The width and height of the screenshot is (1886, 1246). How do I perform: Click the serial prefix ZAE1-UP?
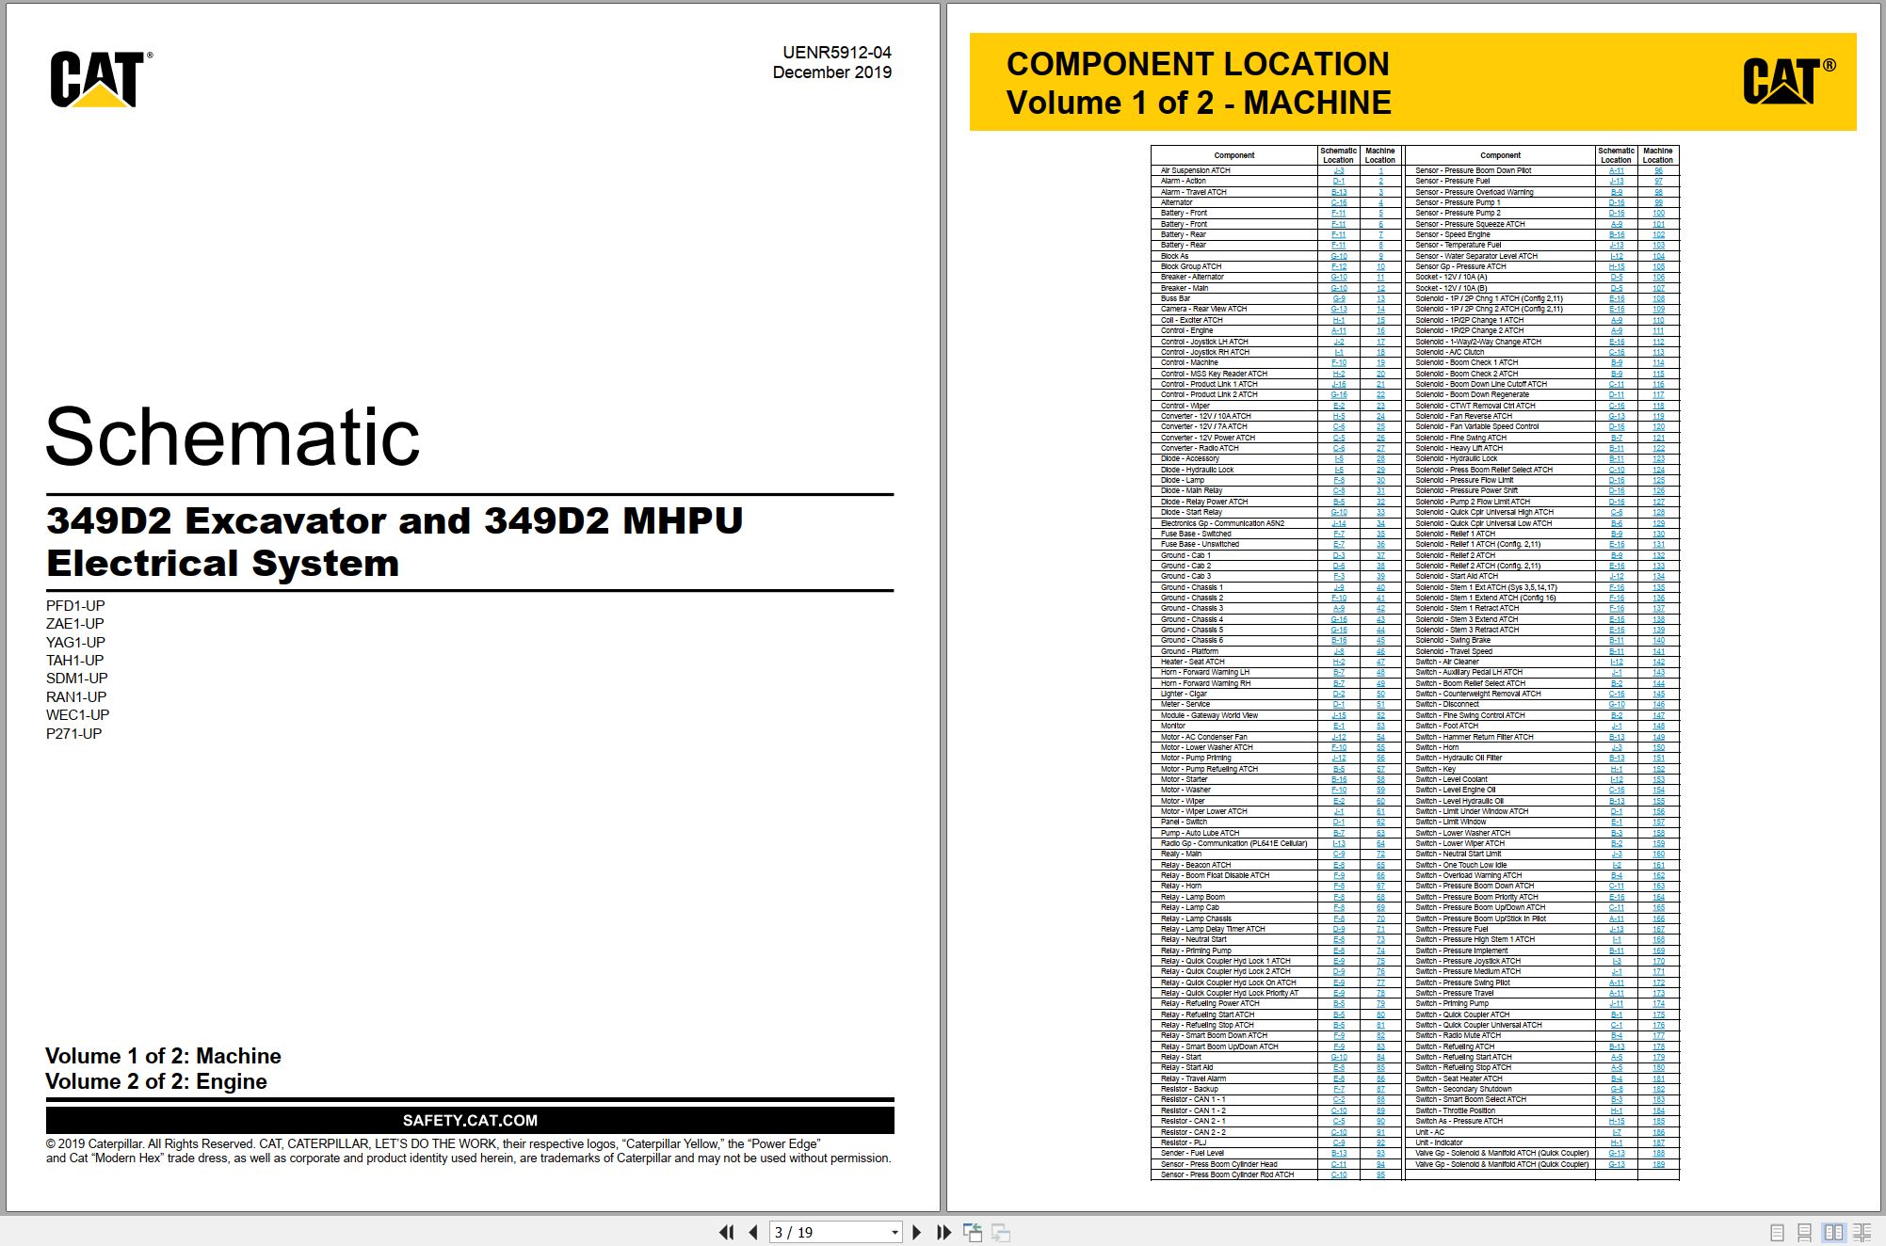pyautogui.click(x=75, y=624)
